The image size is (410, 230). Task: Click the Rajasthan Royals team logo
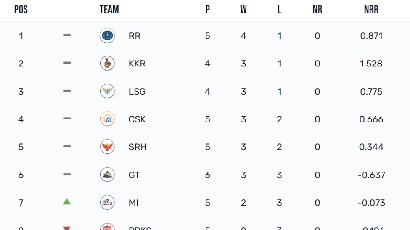click(x=107, y=35)
